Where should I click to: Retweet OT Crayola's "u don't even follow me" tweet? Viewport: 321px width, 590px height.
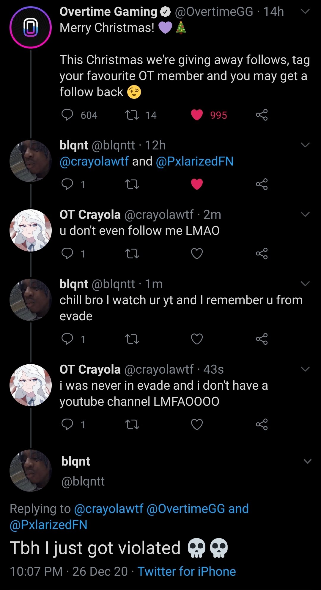(132, 254)
